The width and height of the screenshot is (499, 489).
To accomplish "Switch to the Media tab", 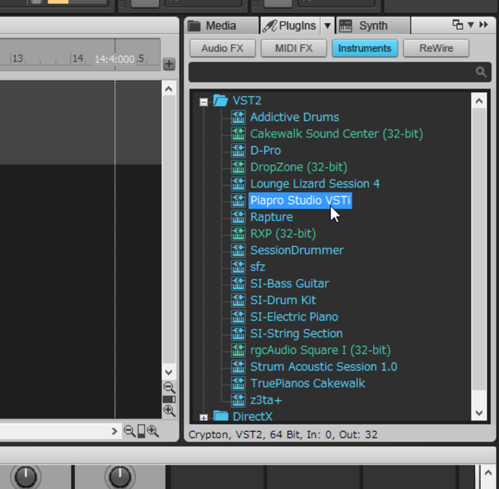I will [222, 26].
